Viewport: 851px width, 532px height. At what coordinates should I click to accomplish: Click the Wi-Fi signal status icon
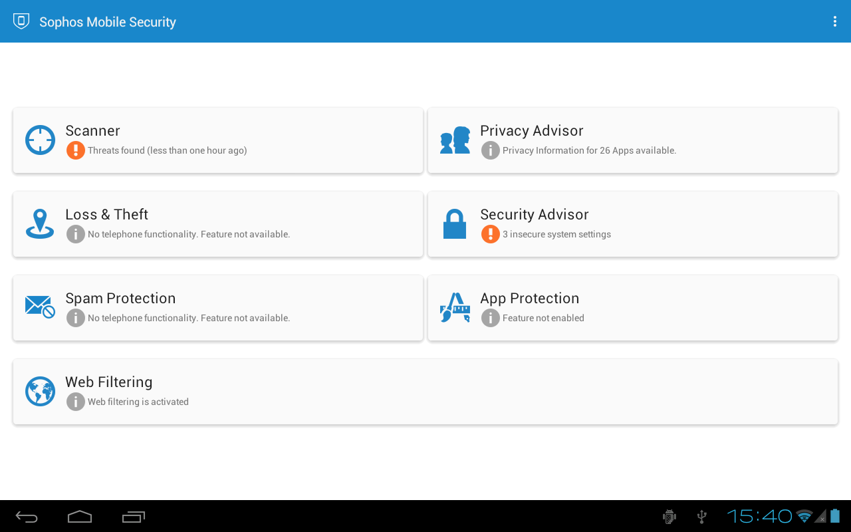pyautogui.click(x=804, y=516)
